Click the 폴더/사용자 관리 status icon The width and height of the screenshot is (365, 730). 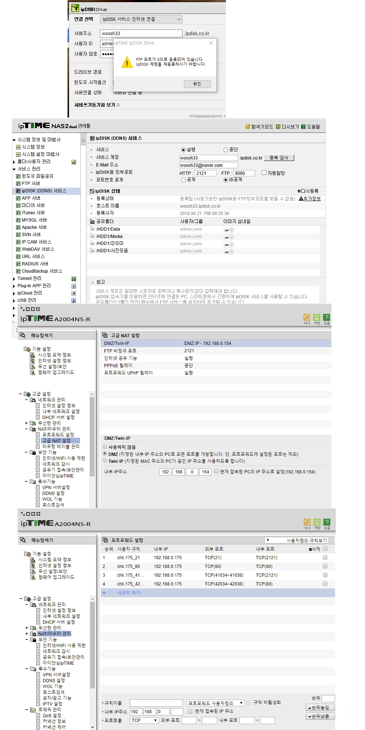[74, 162]
